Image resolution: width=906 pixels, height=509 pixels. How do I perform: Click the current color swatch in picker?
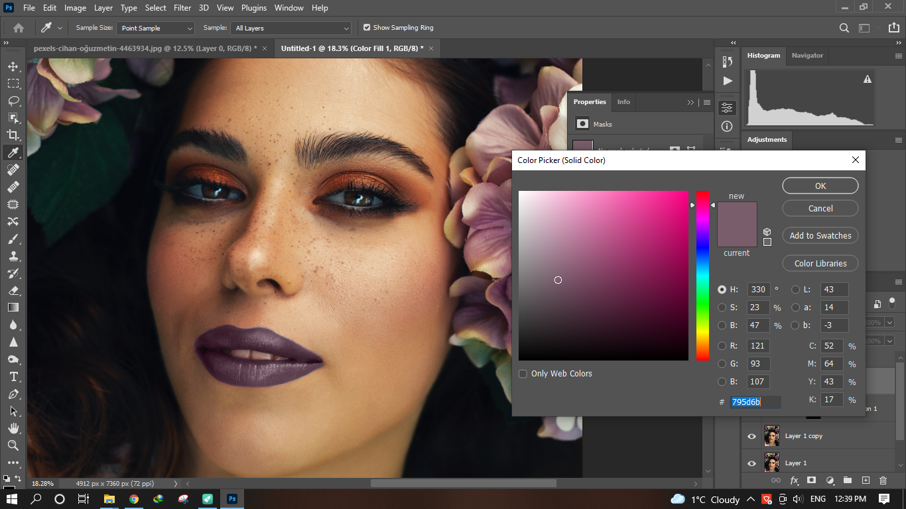[737, 236]
